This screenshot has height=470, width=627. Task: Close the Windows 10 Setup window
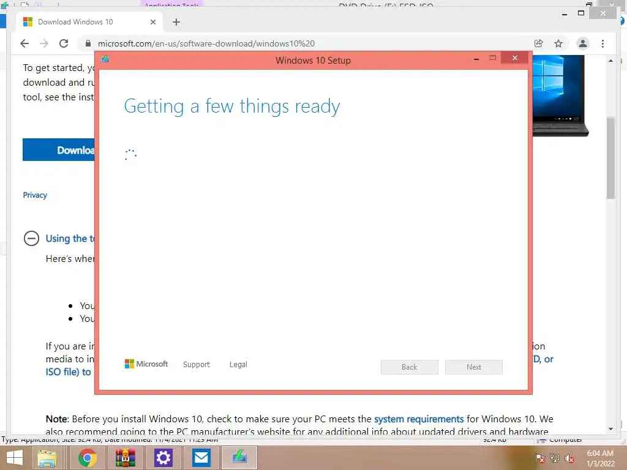[514, 58]
